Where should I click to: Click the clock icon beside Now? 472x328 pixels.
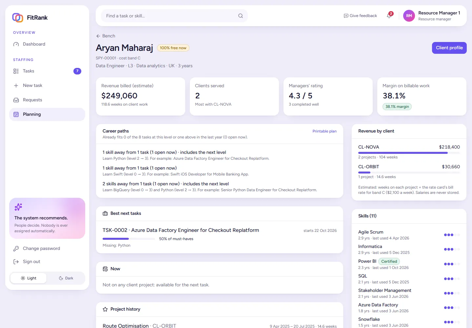(x=105, y=269)
